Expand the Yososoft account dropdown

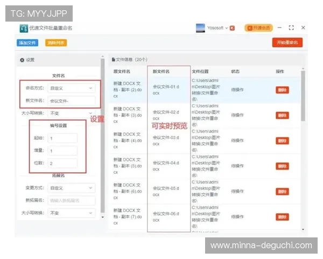(x=227, y=28)
